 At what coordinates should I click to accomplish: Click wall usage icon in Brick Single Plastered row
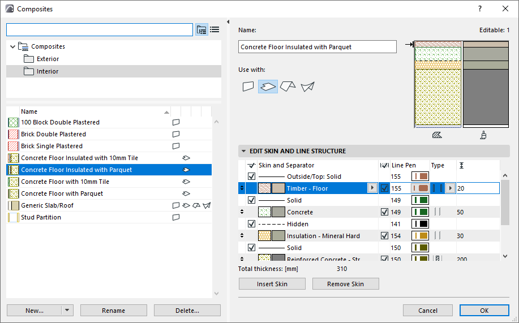(176, 147)
